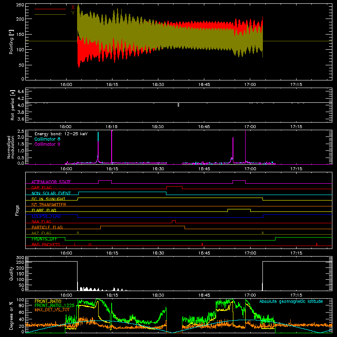Image resolution: width=337 pixels, height=337 pixels.
Task: Click the SC_TRANSMITTER flag label
Action: (x=49, y=204)
